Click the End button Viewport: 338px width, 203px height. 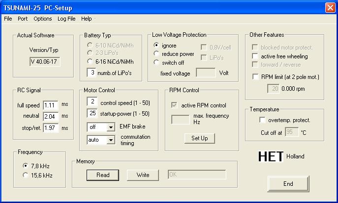click(288, 184)
